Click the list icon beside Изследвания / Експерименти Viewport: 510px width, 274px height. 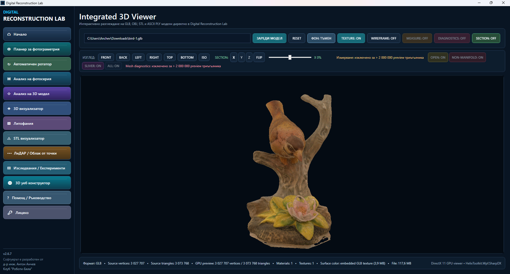[9, 168]
